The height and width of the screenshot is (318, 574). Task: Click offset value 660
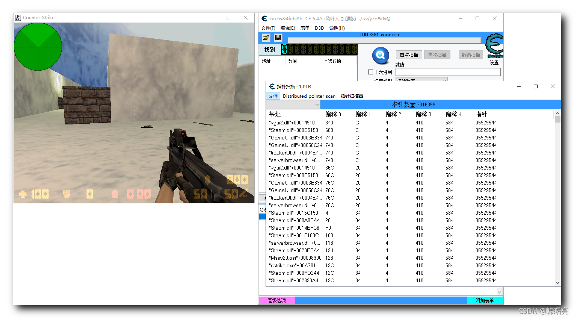329,130
